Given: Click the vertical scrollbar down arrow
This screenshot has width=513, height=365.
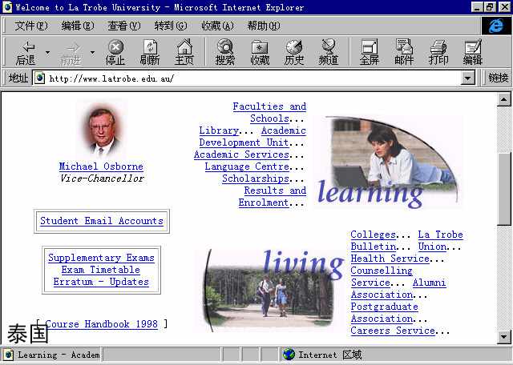Looking at the screenshot, I should coord(504,336).
